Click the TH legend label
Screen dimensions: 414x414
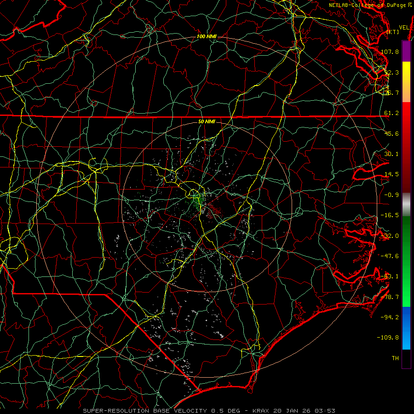tap(395, 358)
